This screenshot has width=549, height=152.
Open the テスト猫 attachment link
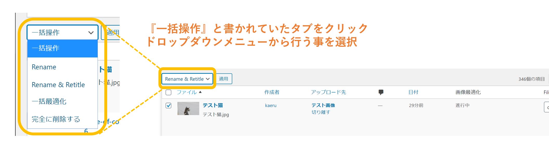(213, 105)
